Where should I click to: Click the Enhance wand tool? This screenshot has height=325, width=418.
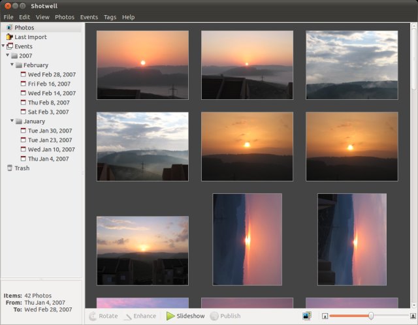click(x=140, y=316)
